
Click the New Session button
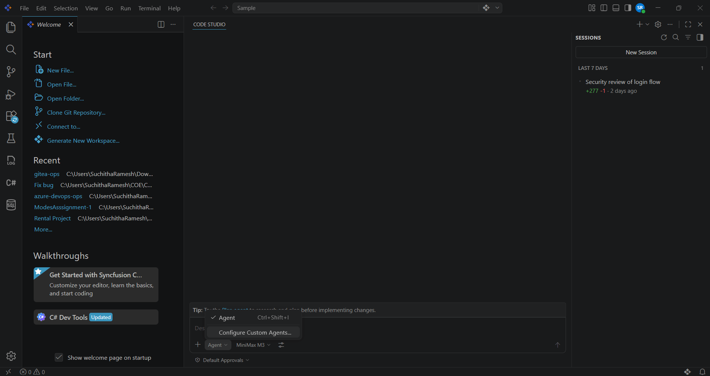coord(641,52)
